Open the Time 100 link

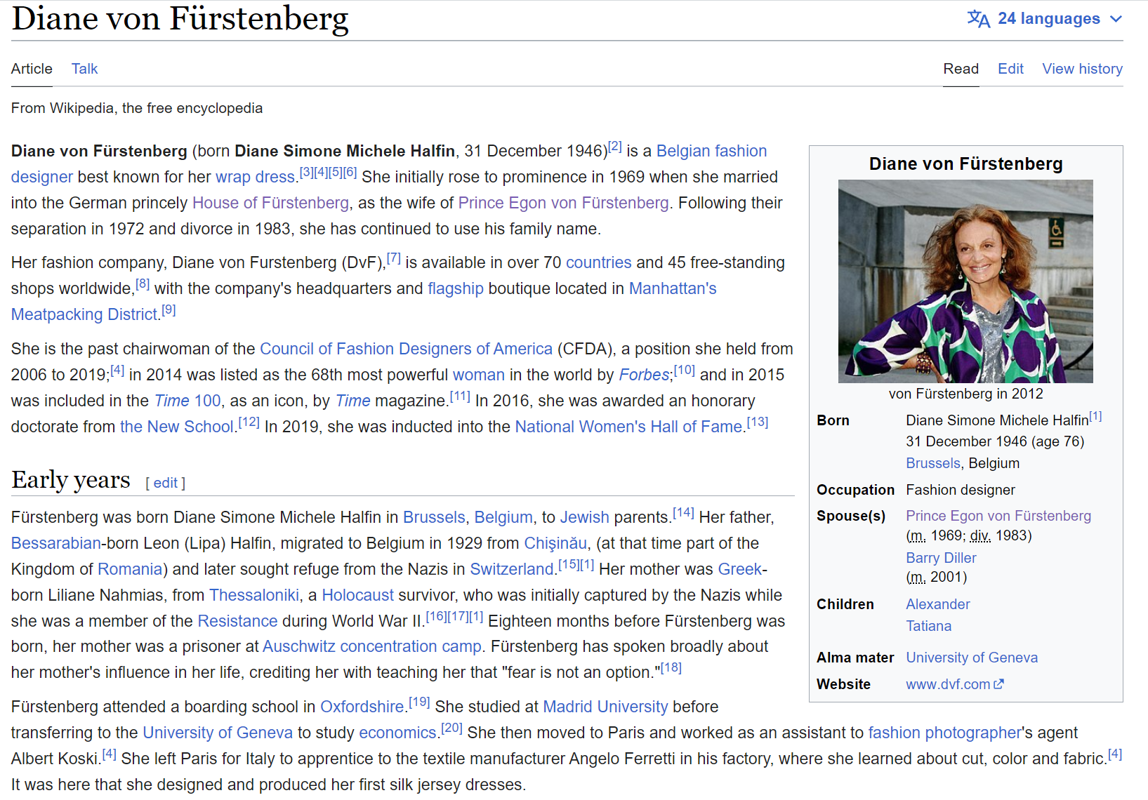point(187,401)
